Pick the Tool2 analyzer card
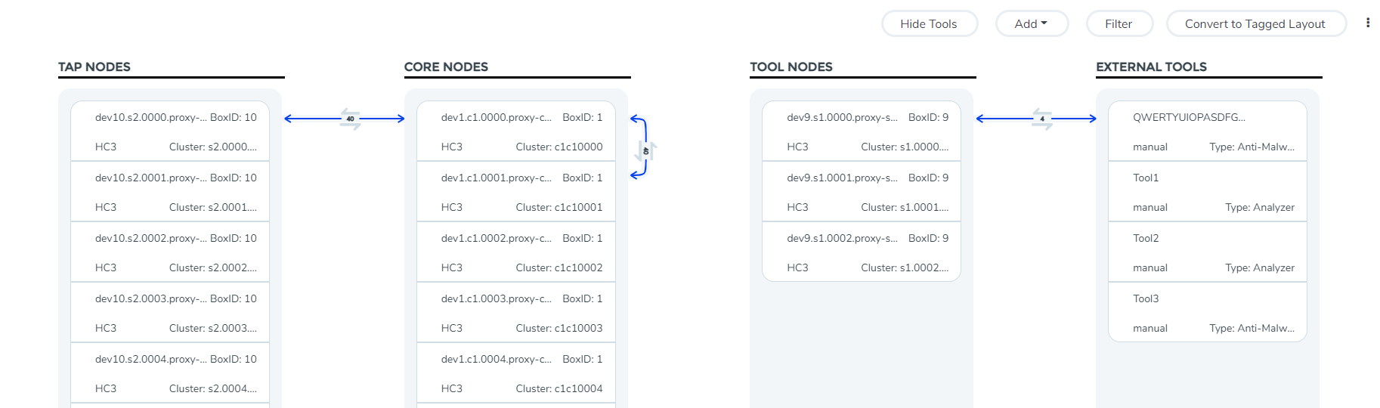The image size is (1380, 408). pos(1208,252)
